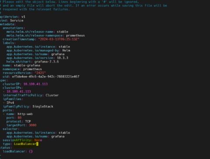Screen dimensions: 210x159
Task: Click the clusterIP value 10.100.41.113
Action: pyautogui.click(x=36, y=84)
